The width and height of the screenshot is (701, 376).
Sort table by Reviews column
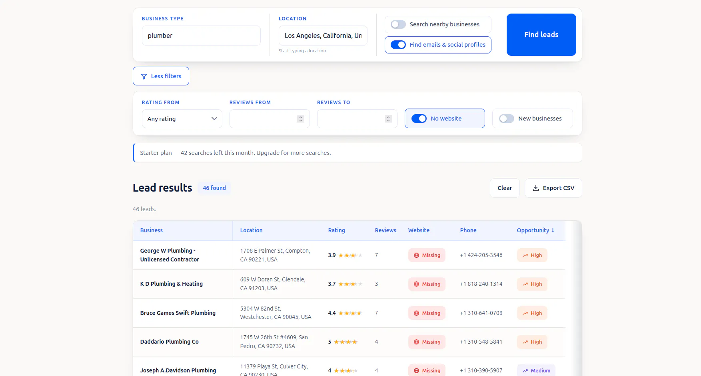point(385,230)
